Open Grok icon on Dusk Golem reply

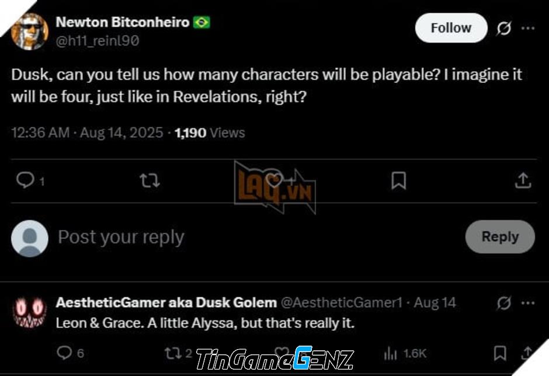pos(504,303)
